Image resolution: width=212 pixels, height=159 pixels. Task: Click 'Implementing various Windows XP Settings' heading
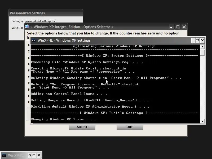tap(113, 46)
